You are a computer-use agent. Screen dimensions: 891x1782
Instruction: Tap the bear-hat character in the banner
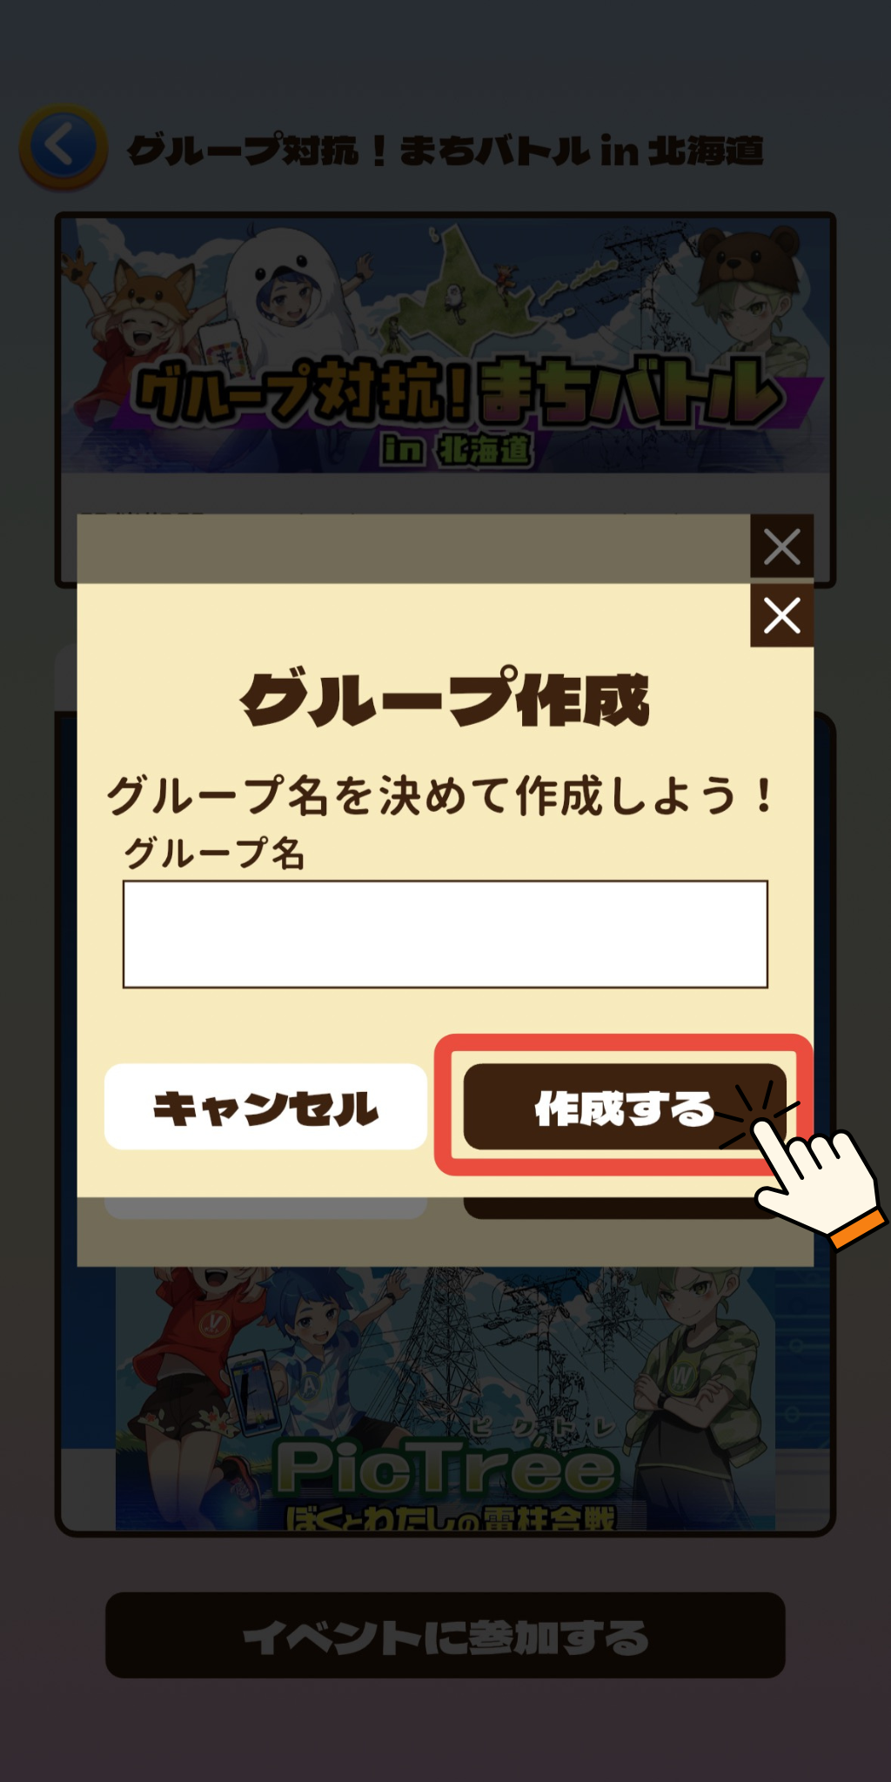point(750,296)
